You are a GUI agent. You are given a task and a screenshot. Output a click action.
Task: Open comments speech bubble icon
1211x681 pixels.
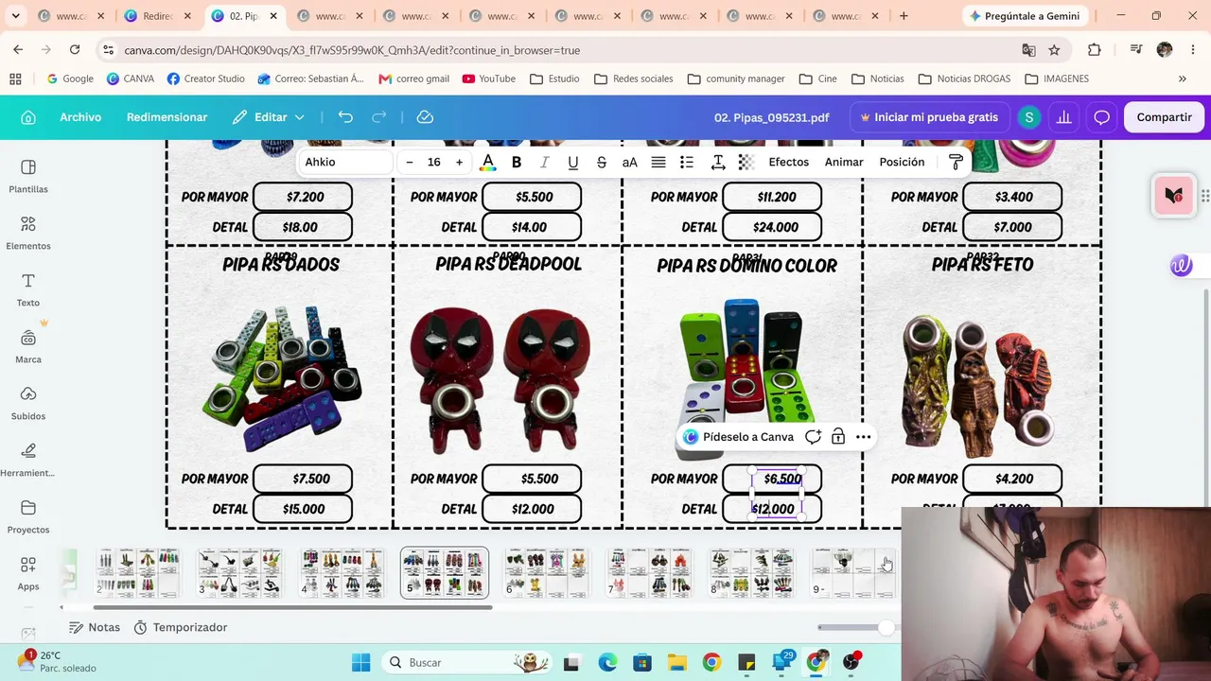point(1101,117)
